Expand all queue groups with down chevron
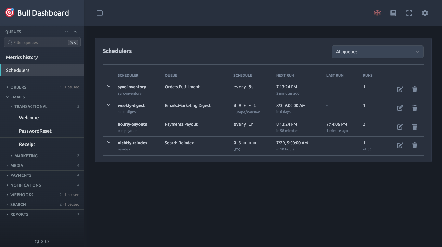This screenshot has height=247, width=442. point(67,32)
